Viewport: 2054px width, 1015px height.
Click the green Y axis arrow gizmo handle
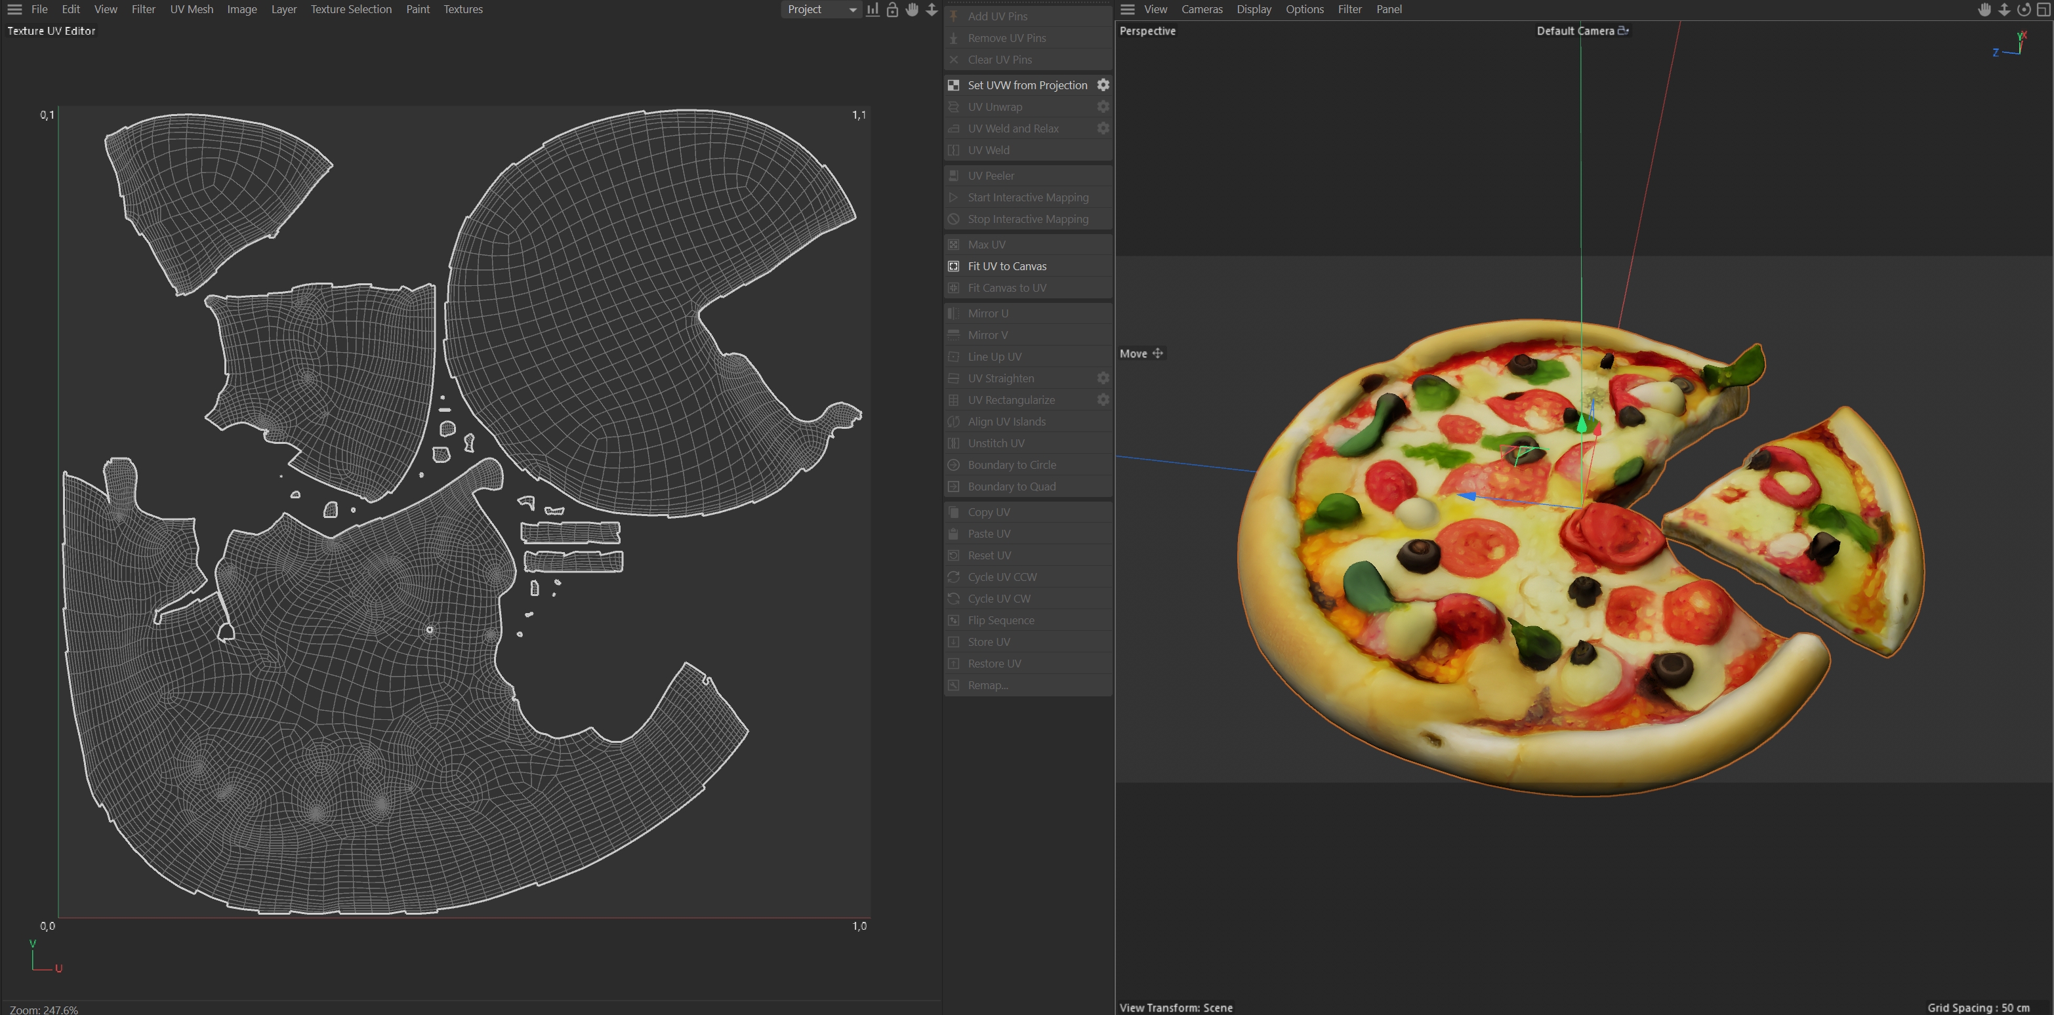point(1582,425)
